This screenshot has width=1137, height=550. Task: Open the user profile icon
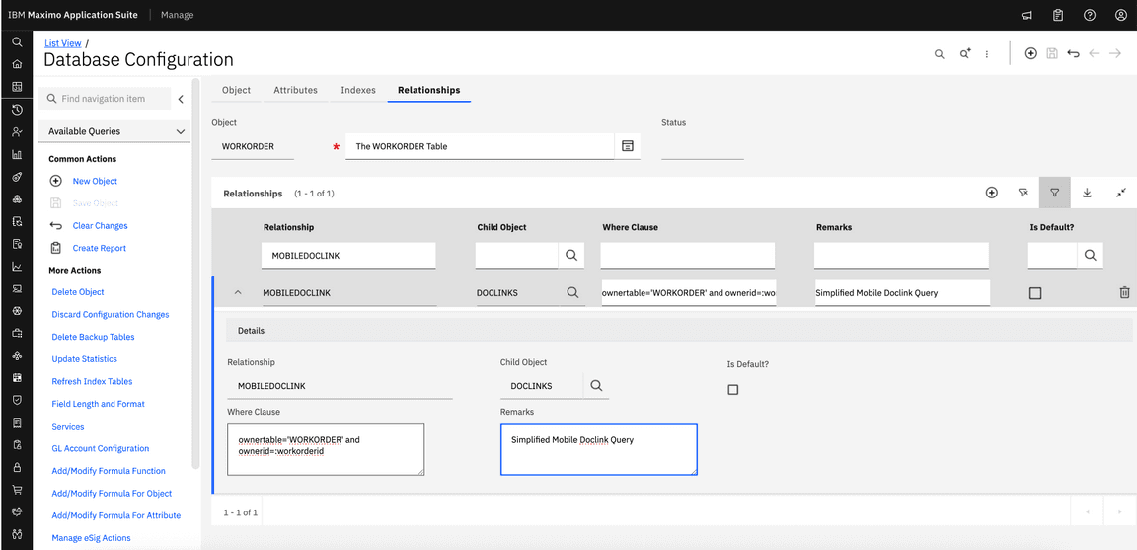point(1121,15)
